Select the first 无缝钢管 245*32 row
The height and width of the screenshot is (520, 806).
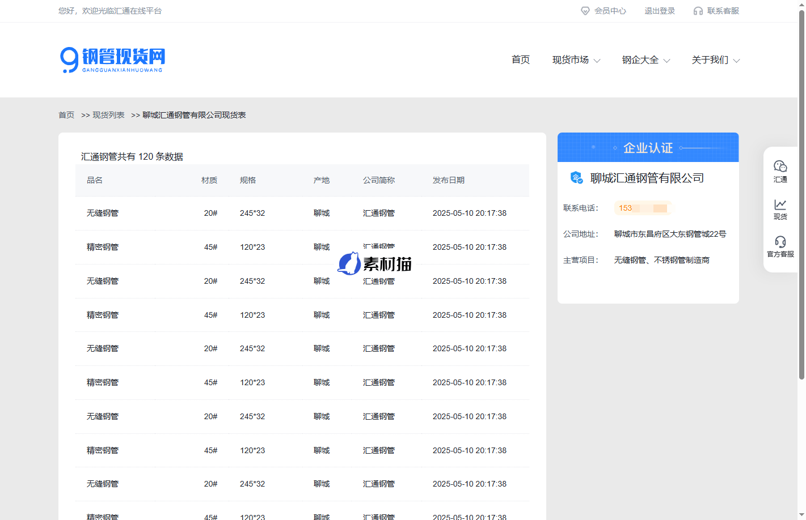tap(302, 213)
